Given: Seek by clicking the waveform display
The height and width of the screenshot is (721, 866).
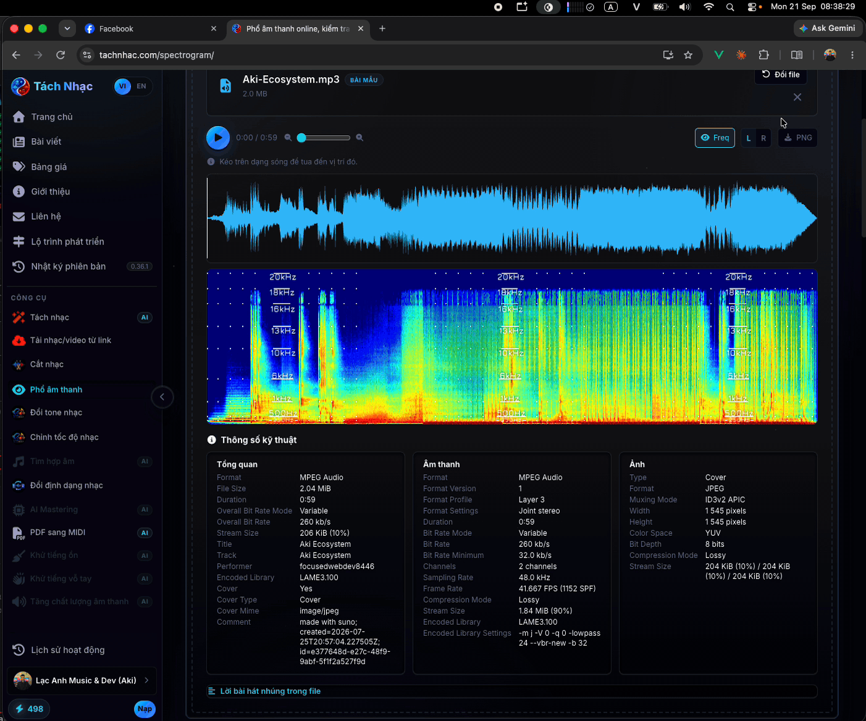Looking at the screenshot, I should tap(511, 219).
